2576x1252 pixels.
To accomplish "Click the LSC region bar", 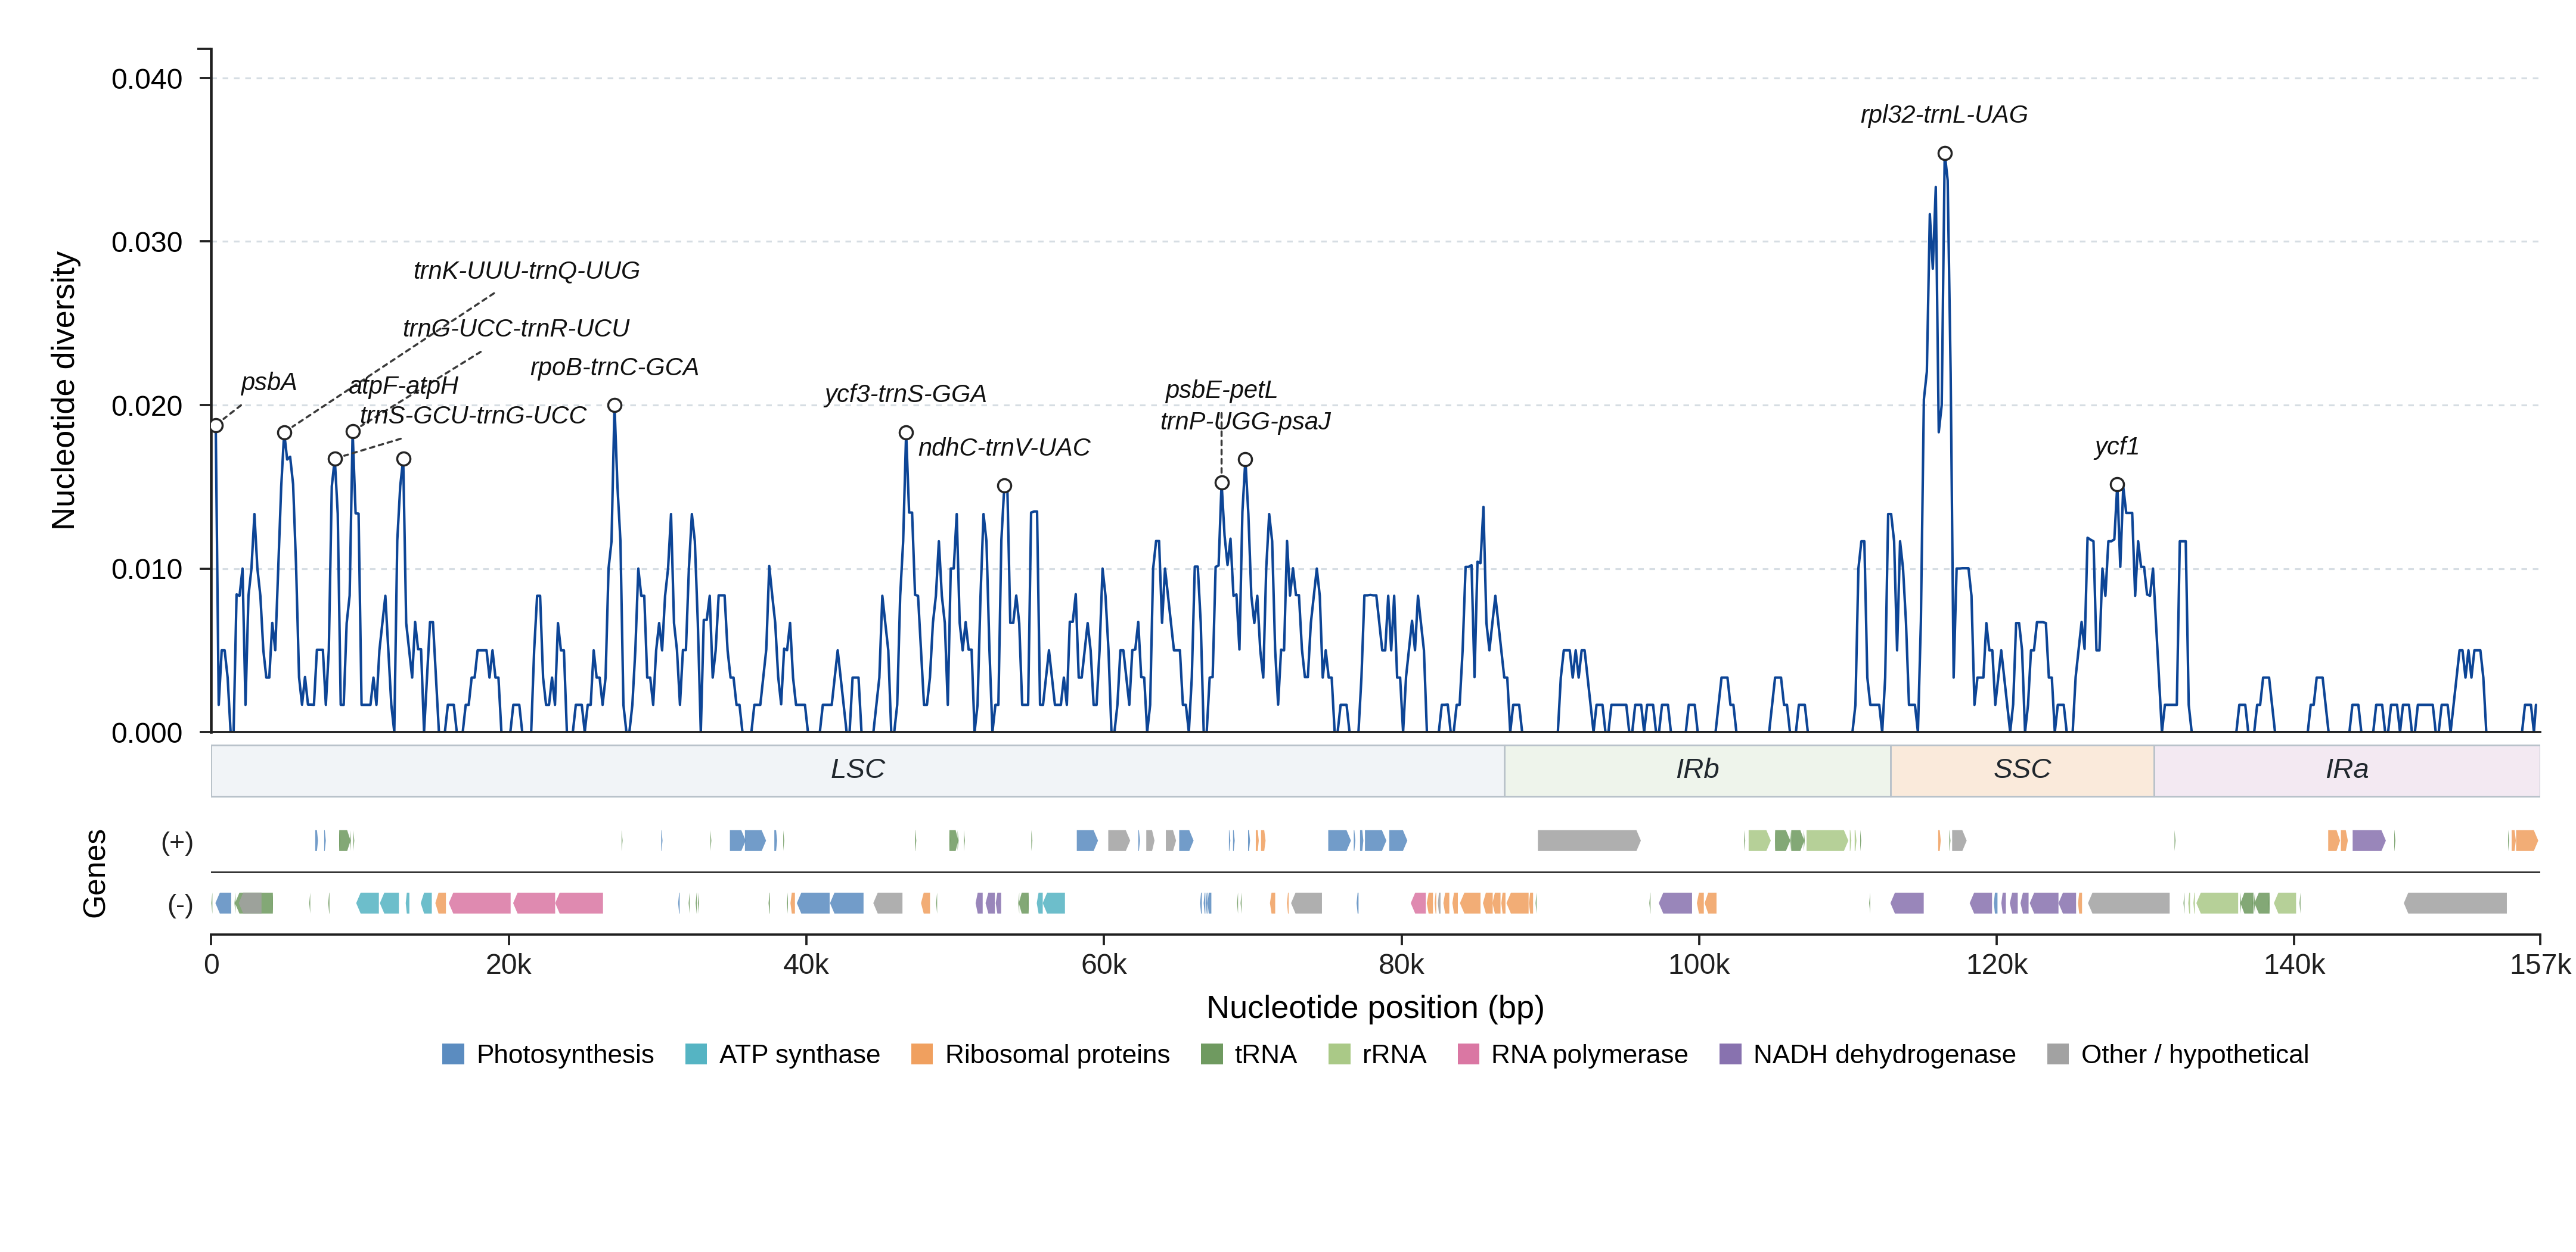I will click(x=858, y=770).
